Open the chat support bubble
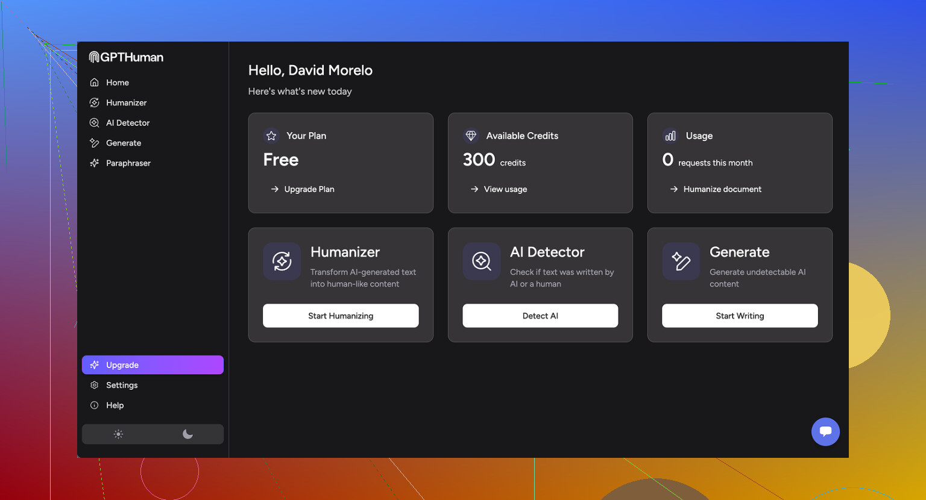 (825, 431)
